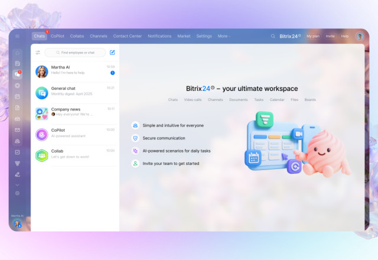
Task: Click the tasks checkmark icon in sidebar
Action: tap(17, 152)
